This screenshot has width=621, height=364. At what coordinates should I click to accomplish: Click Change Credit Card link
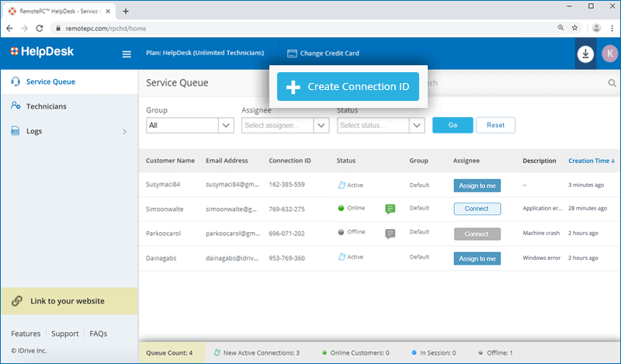tap(323, 54)
